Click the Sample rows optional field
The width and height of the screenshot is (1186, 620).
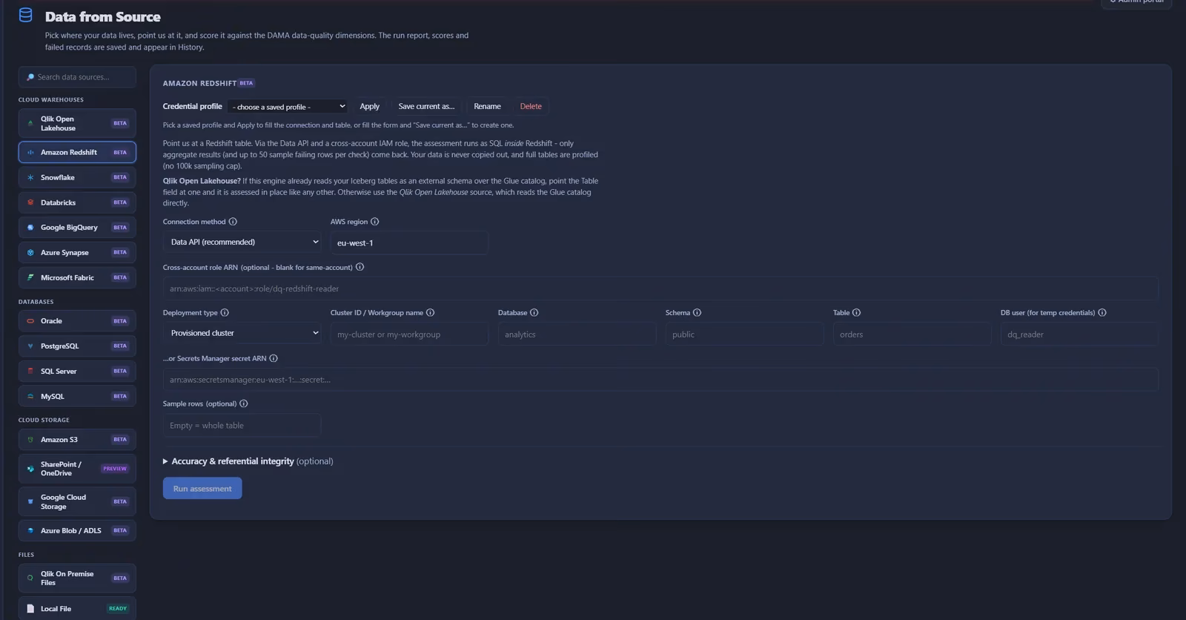point(242,426)
